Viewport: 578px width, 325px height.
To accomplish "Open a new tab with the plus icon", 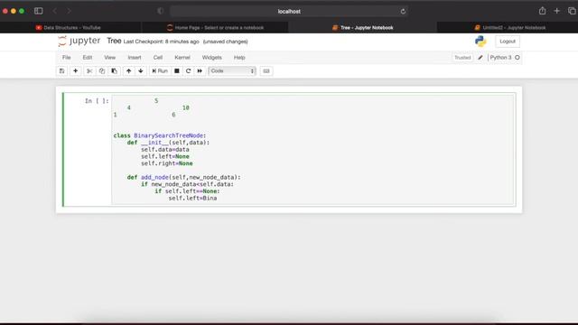I will (x=557, y=11).
